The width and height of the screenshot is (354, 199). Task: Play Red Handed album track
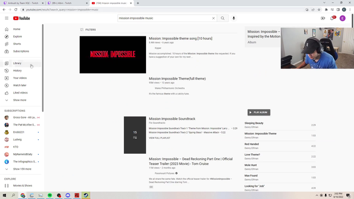pos(280,146)
